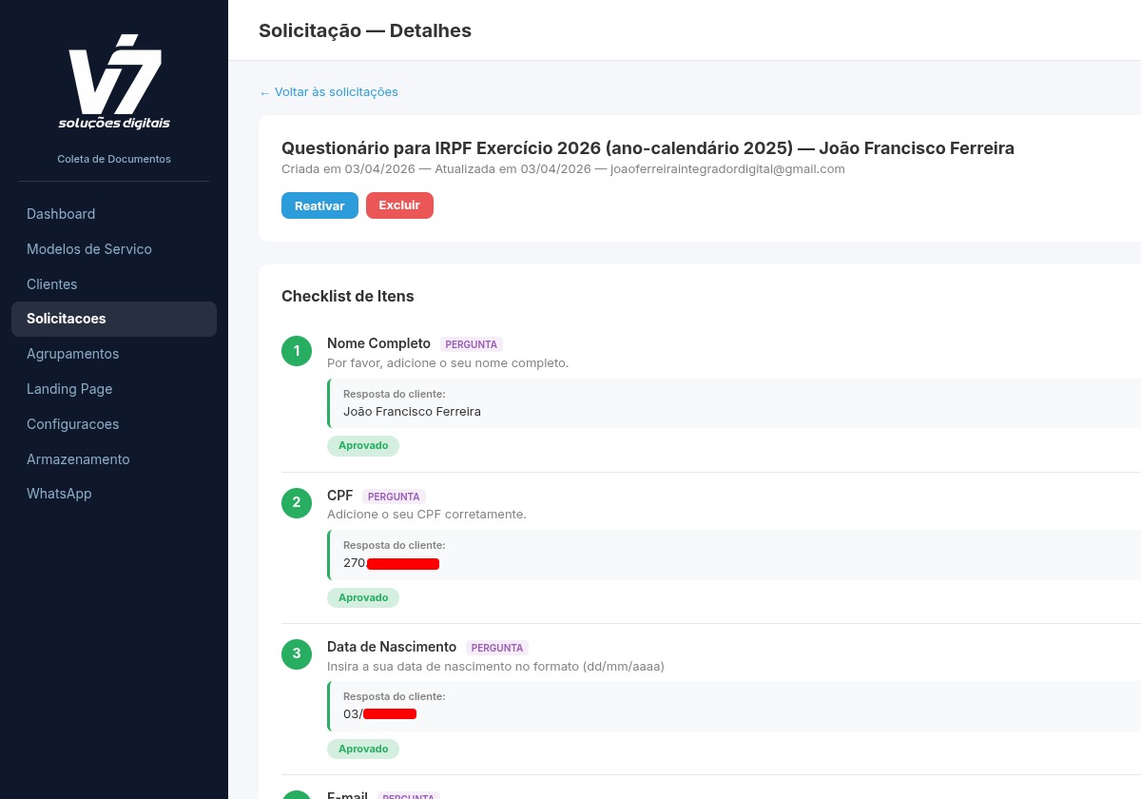
Task: Click the birth date answer starting 03/
Action: click(379, 713)
